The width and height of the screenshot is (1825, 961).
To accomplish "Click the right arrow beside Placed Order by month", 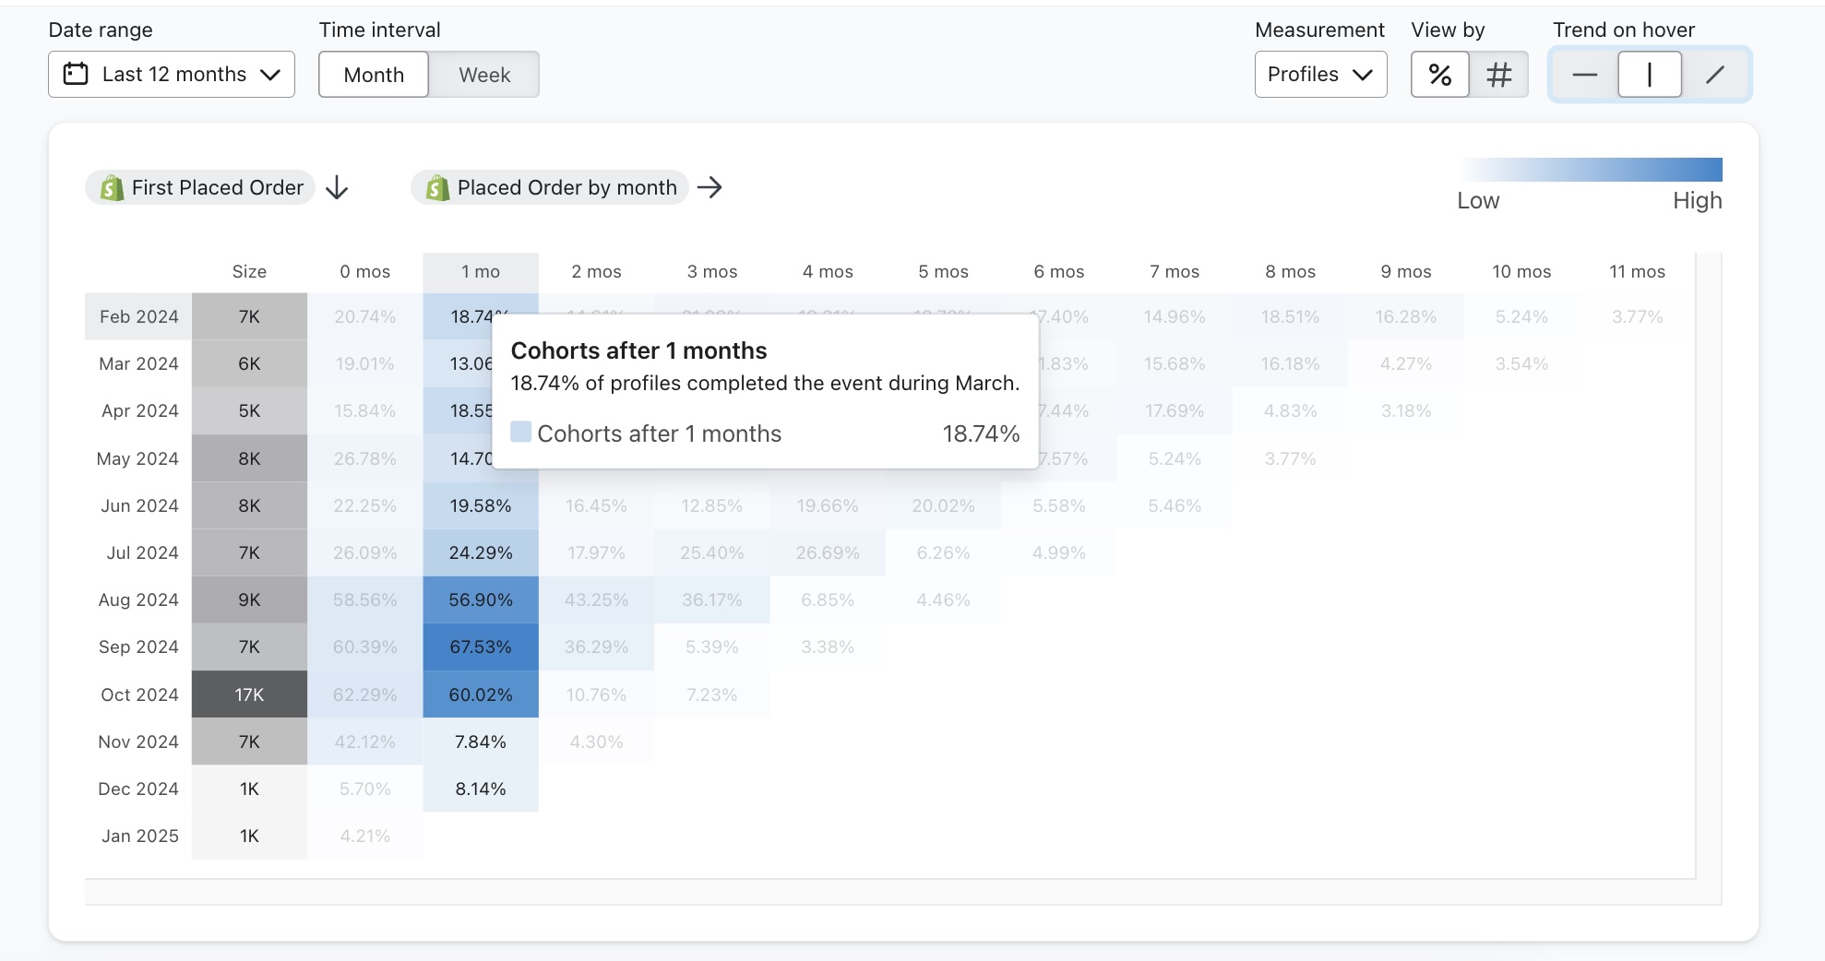I will (x=710, y=188).
